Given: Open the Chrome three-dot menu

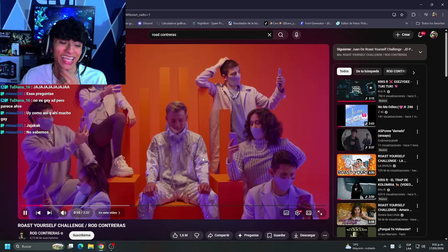Looking at the screenshot, I should (443, 15).
